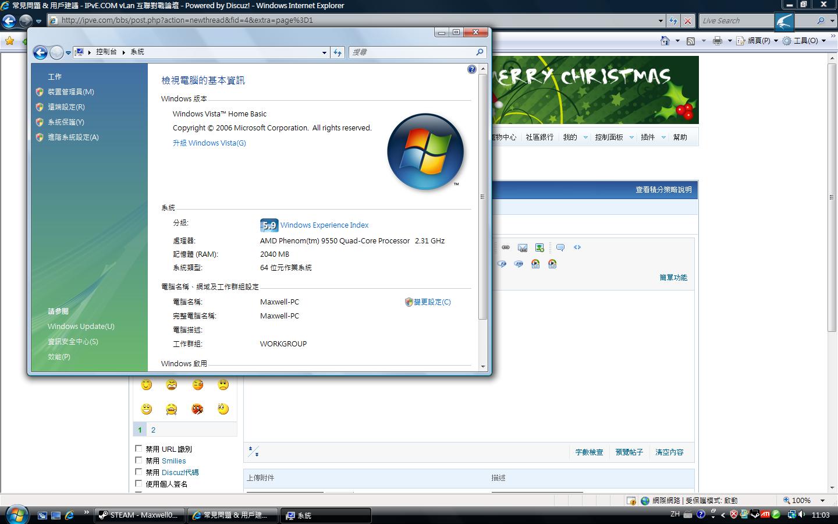Click the System window vertical scrollbar thumb
Screen dimensions: 838x524
coord(482,197)
